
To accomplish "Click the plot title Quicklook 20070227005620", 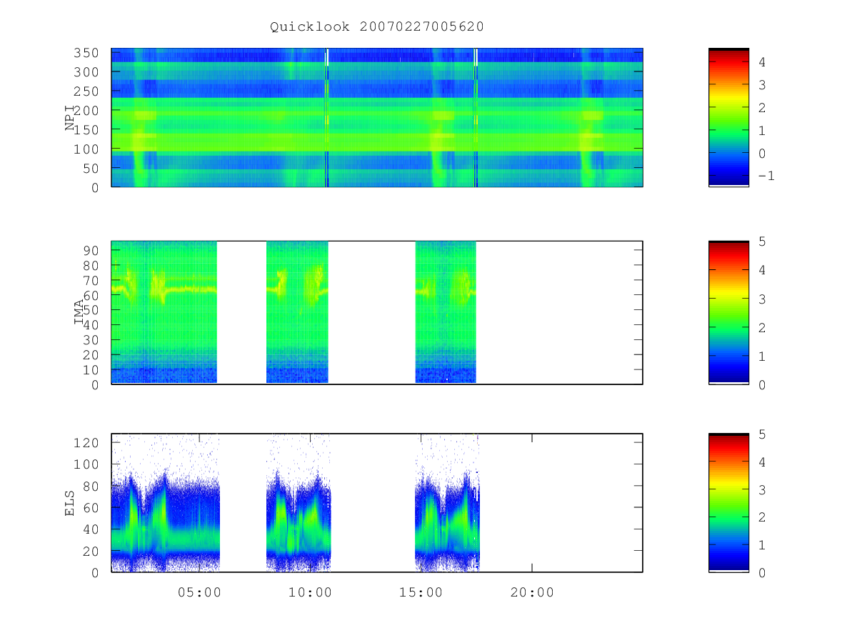I will pos(377,27).
